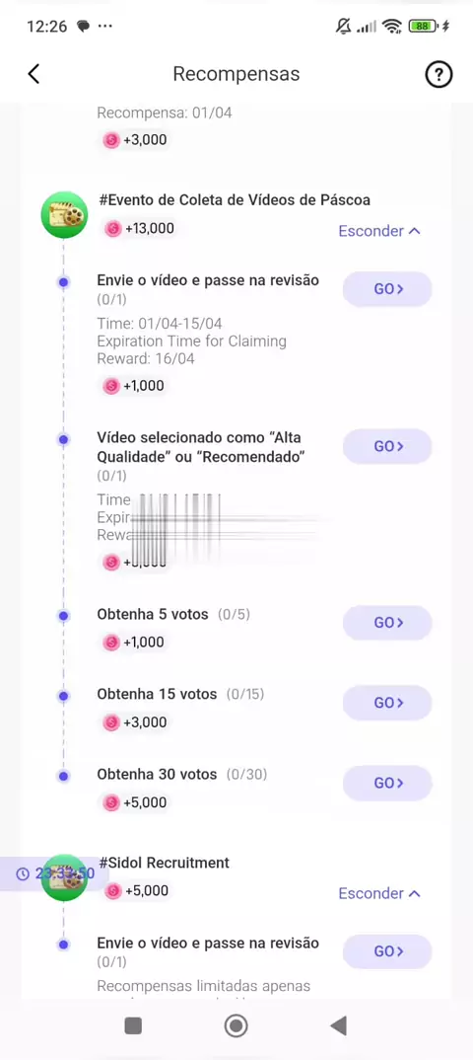Tap GO for Envie o vídeo Easter task
473x1060 pixels.
(387, 289)
